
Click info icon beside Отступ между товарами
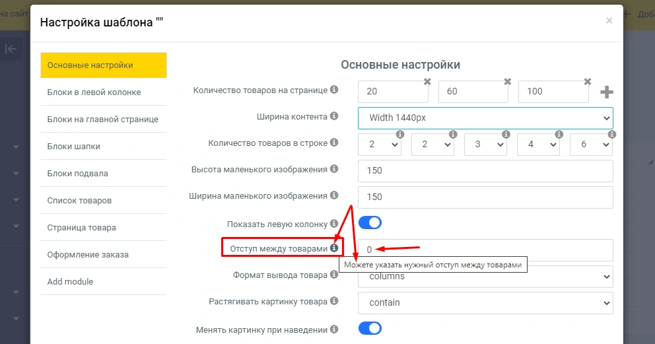coord(334,248)
